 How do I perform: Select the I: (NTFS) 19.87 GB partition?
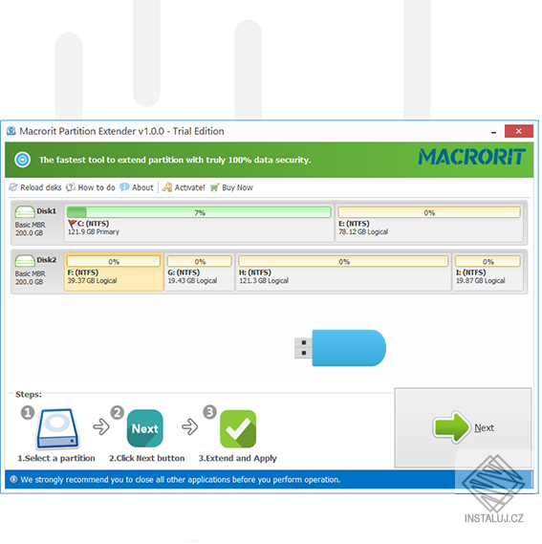488,272
